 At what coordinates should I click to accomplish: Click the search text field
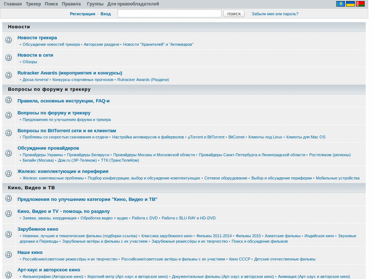coord(169,13)
